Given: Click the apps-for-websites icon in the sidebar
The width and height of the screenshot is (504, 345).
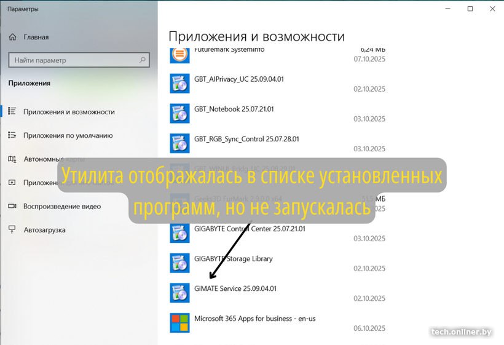Looking at the screenshot, I should coord(12,182).
